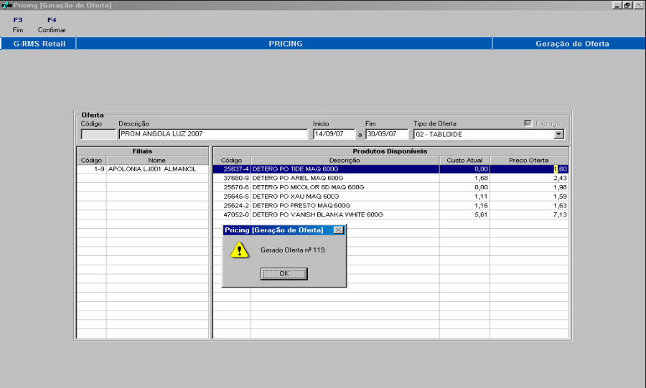Click the Código column header in Filiais
646x388 pixels.
coord(91,161)
